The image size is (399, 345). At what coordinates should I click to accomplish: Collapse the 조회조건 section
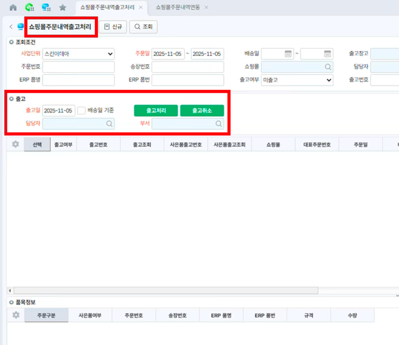click(x=11, y=42)
